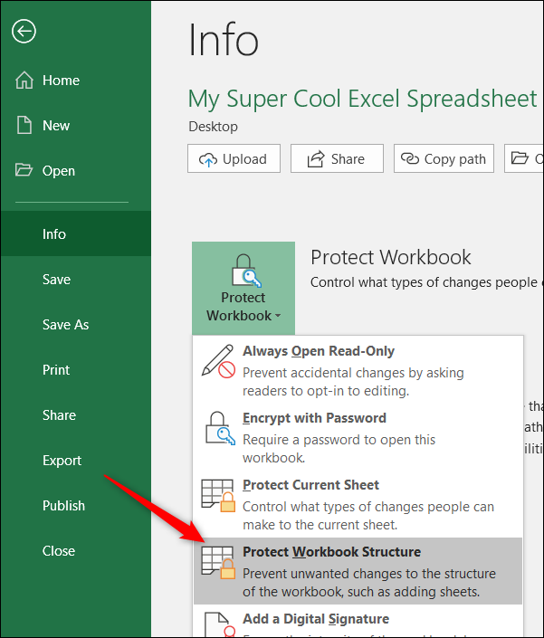
Task: Click Publish in the left sidebar
Action: point(63,506)
